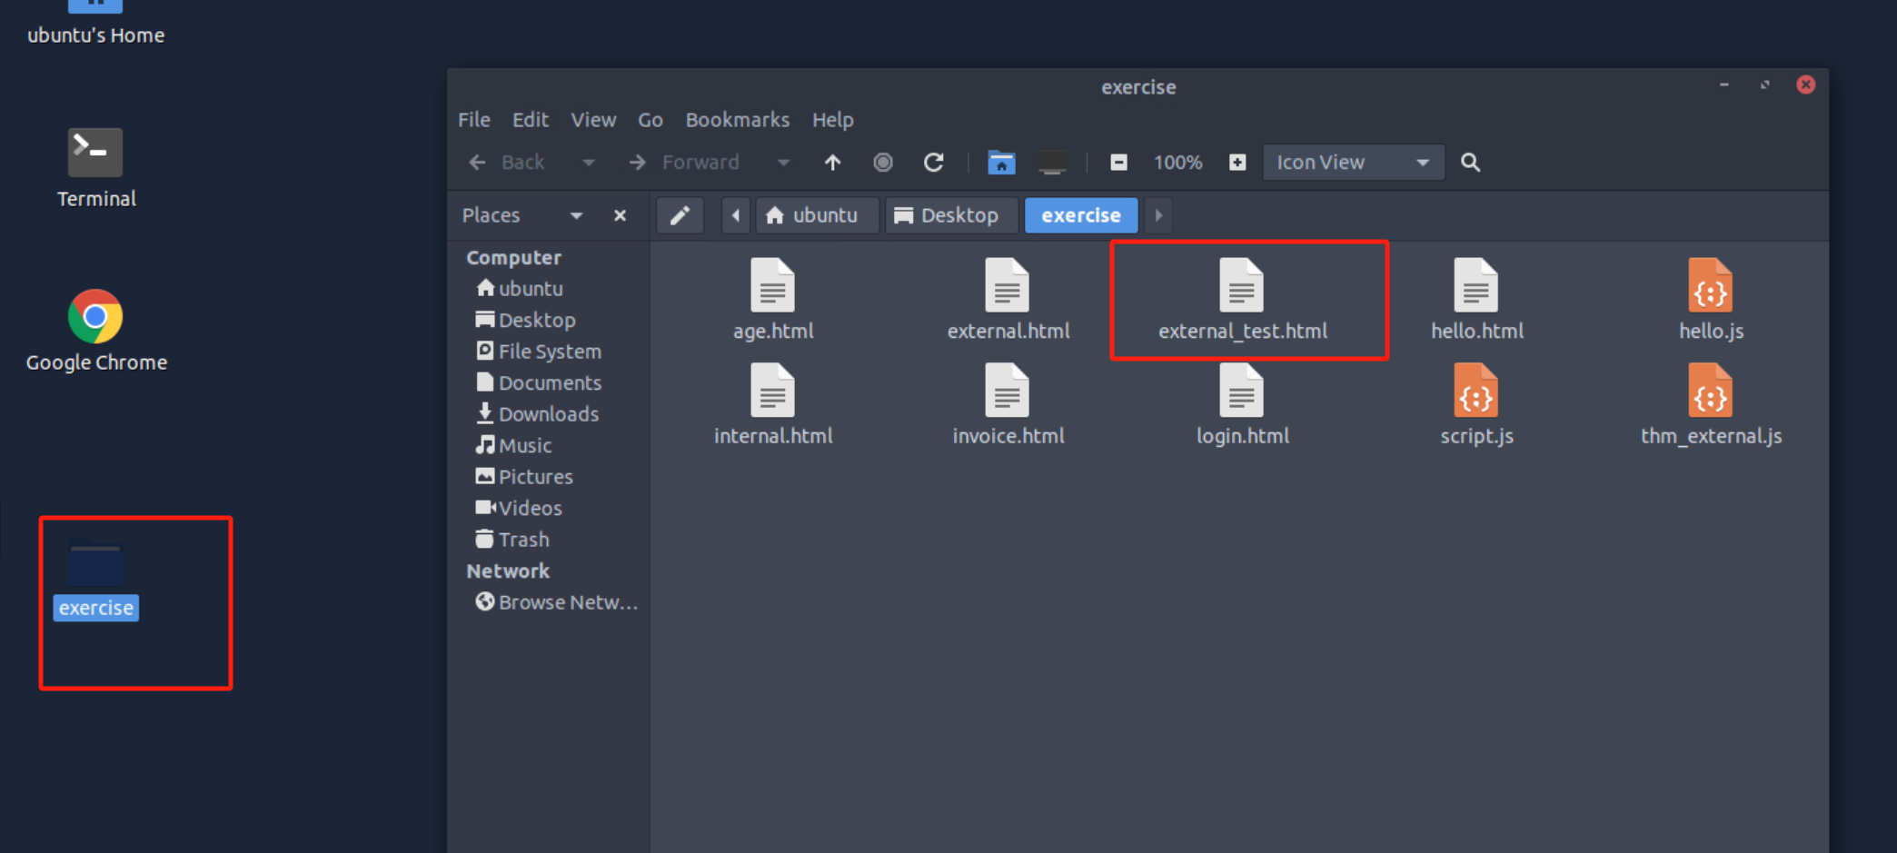Open the View menu
The width and height of the screenshot is (1897, 853).
click(x=593, y=120)
